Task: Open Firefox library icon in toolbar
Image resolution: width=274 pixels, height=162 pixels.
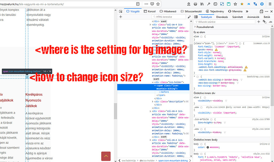Action: (x=202, y=4)
